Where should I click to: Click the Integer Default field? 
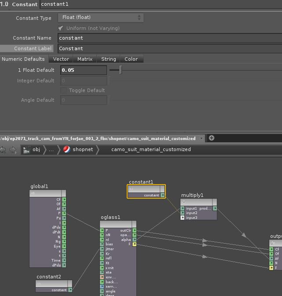(84, 81)
